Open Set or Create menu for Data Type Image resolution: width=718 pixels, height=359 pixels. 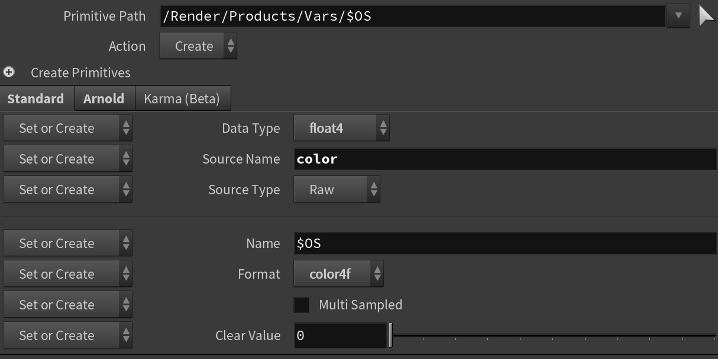(x=67, y=128)
